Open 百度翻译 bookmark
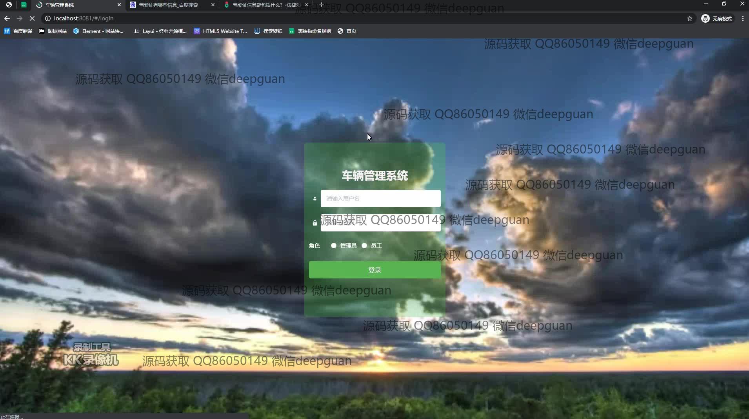Viewport: 749px width, 419px height. [x=18, y=31]
